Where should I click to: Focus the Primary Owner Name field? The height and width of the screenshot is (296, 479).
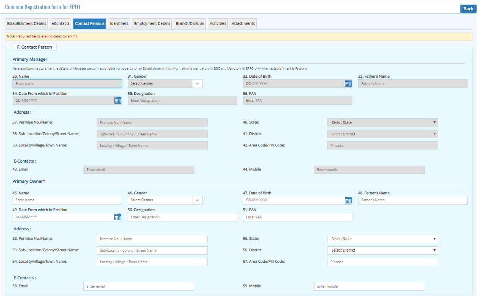point(67,200)
